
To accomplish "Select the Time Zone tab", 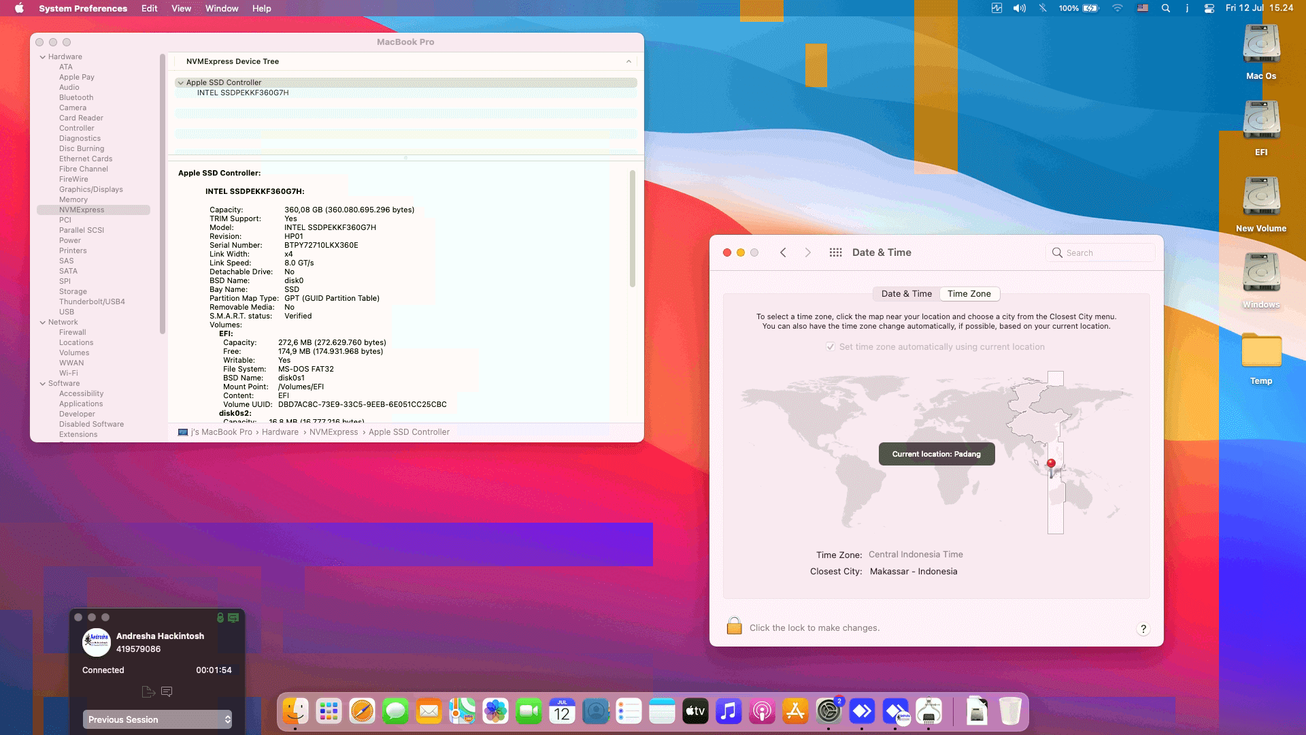I will [969, 294].
